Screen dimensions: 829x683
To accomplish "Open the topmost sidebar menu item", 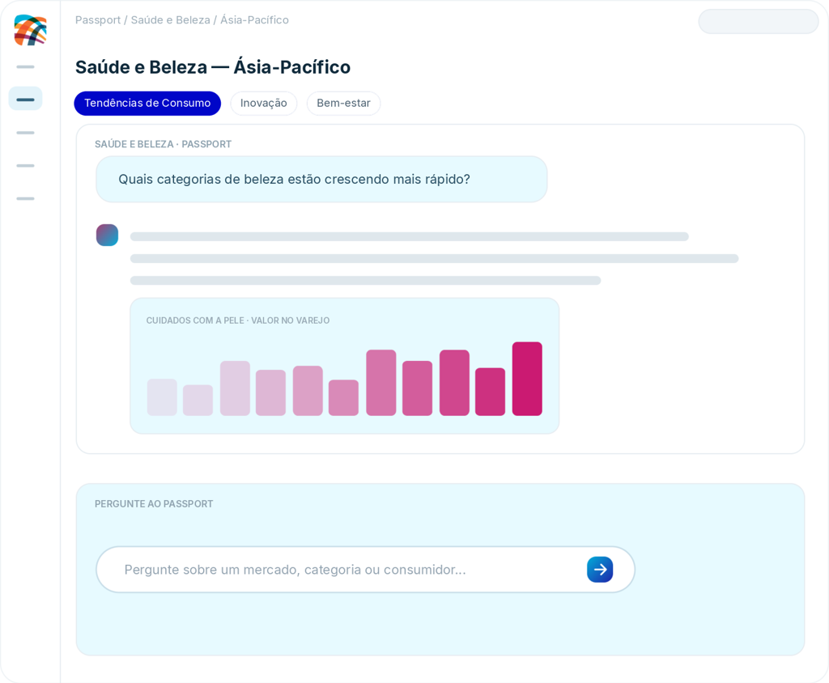I will (x=25, y=66).
